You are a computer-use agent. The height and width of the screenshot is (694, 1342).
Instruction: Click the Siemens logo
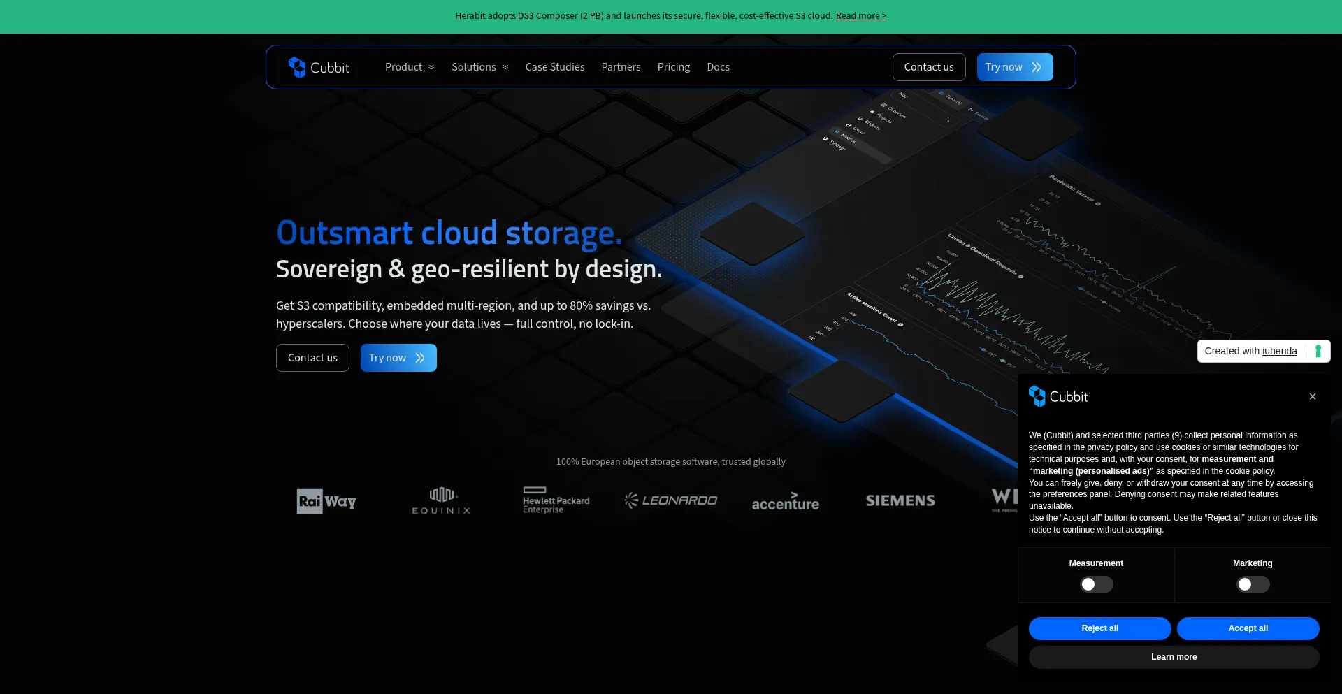point(900,500)
